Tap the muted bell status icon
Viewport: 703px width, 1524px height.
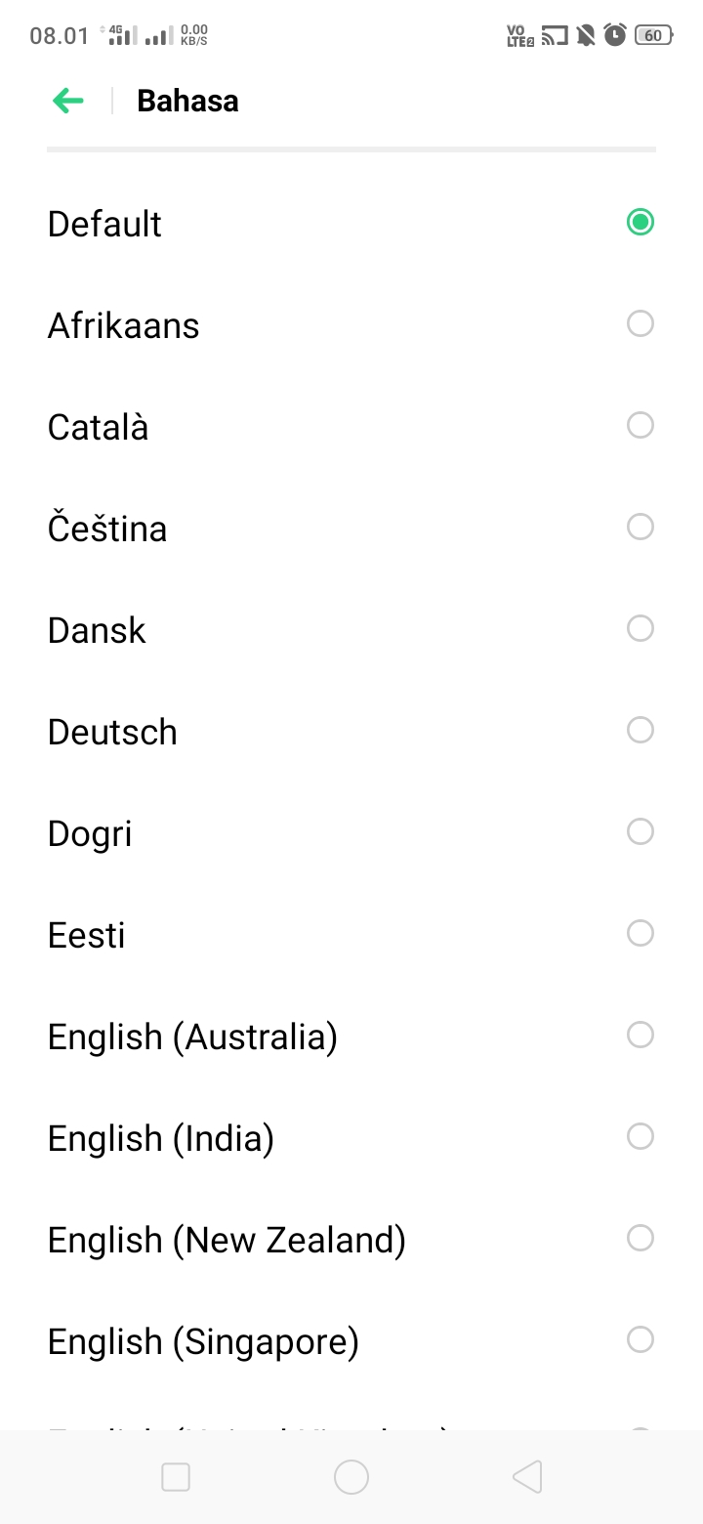coord(586,36)
